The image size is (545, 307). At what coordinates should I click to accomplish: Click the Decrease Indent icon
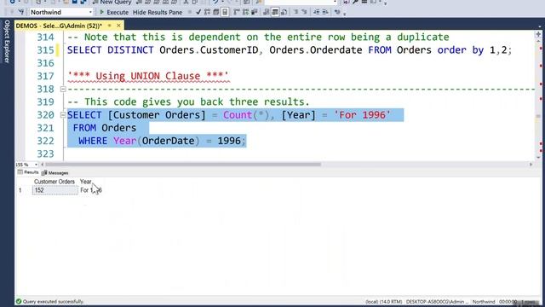(x=316, y=12)
